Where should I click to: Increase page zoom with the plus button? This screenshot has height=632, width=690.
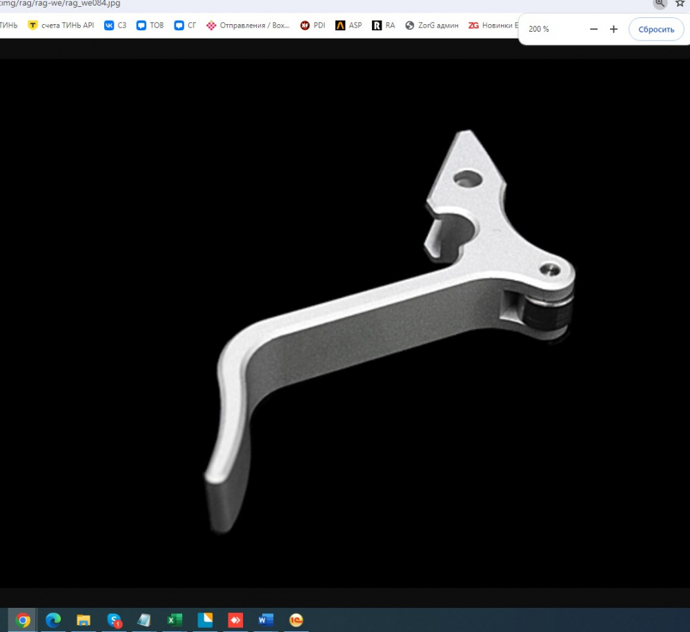[613, 29]
